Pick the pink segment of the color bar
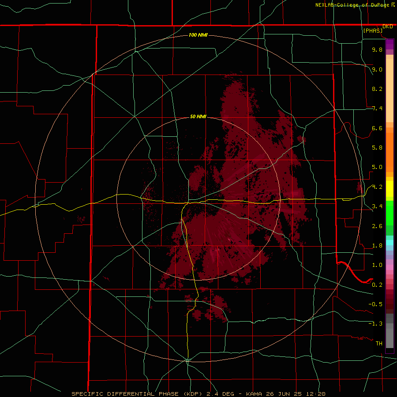The height and width of the screenshot is (397, 397). pyautogui.click(x=390, y=267)
